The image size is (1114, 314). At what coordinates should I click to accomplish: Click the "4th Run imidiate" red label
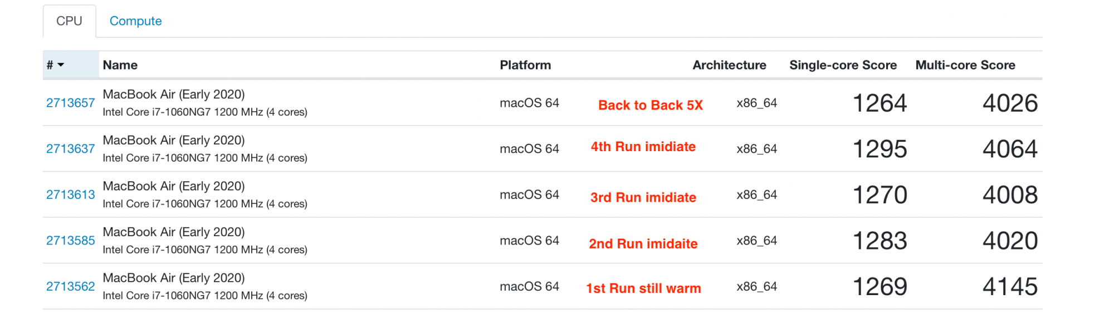coord(643,147)
